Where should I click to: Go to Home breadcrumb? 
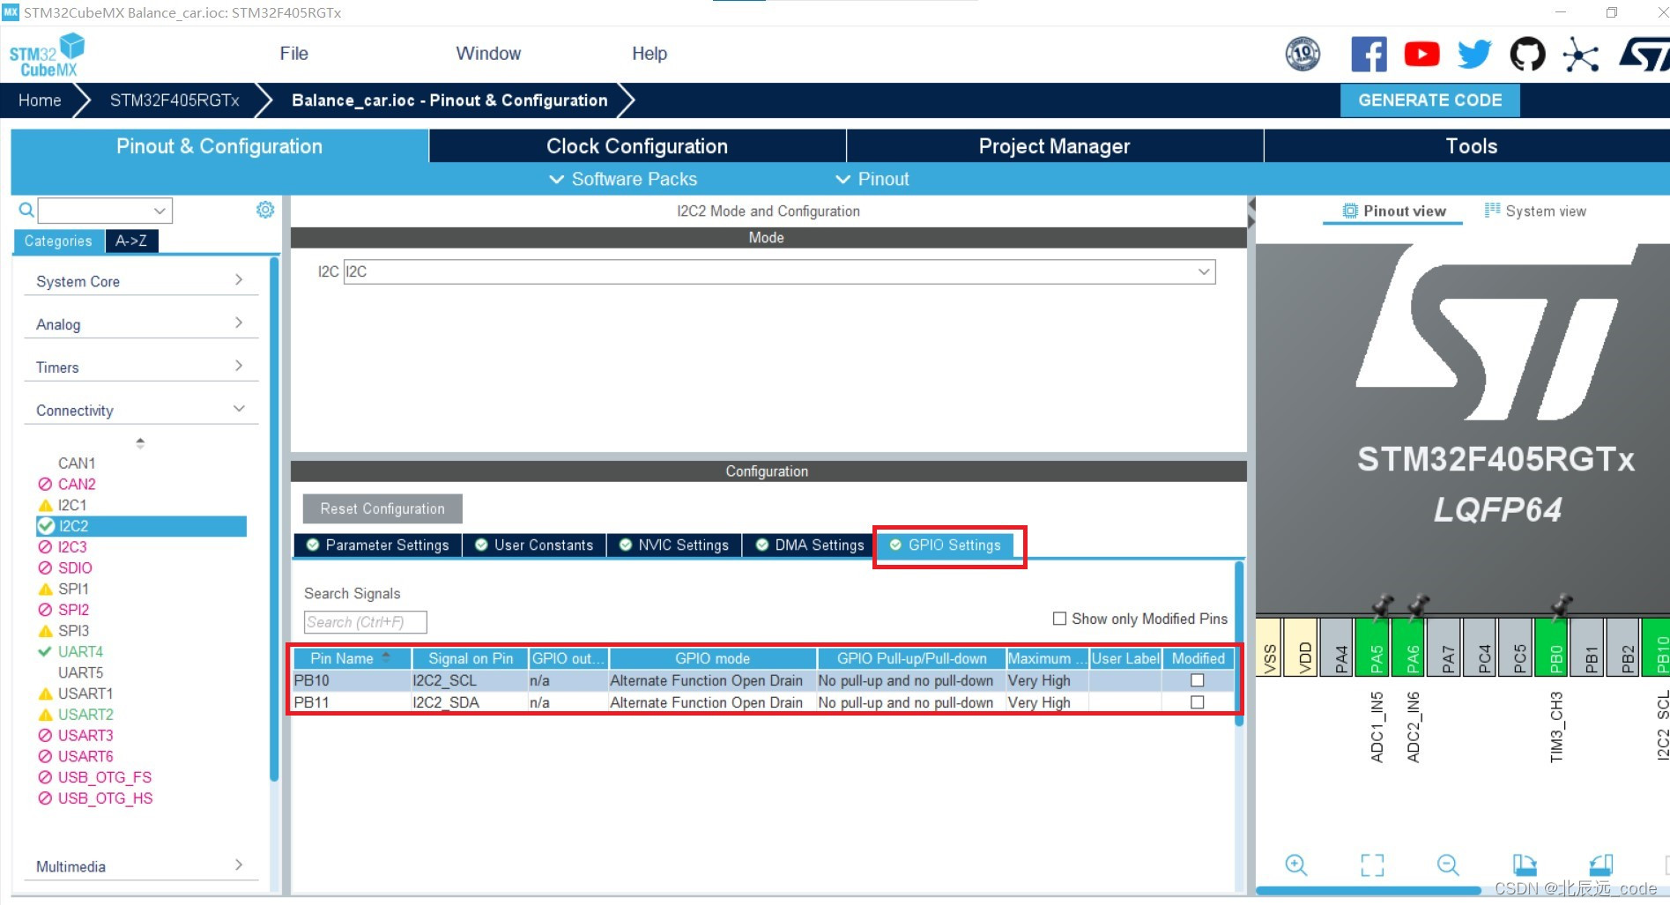(40, 100)
